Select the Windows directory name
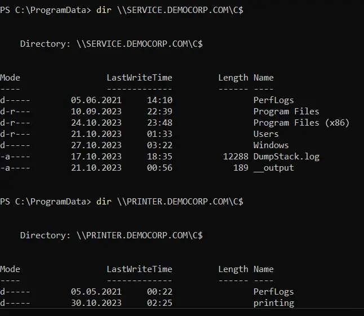This screenshot has height=316, width=364. 271,145
